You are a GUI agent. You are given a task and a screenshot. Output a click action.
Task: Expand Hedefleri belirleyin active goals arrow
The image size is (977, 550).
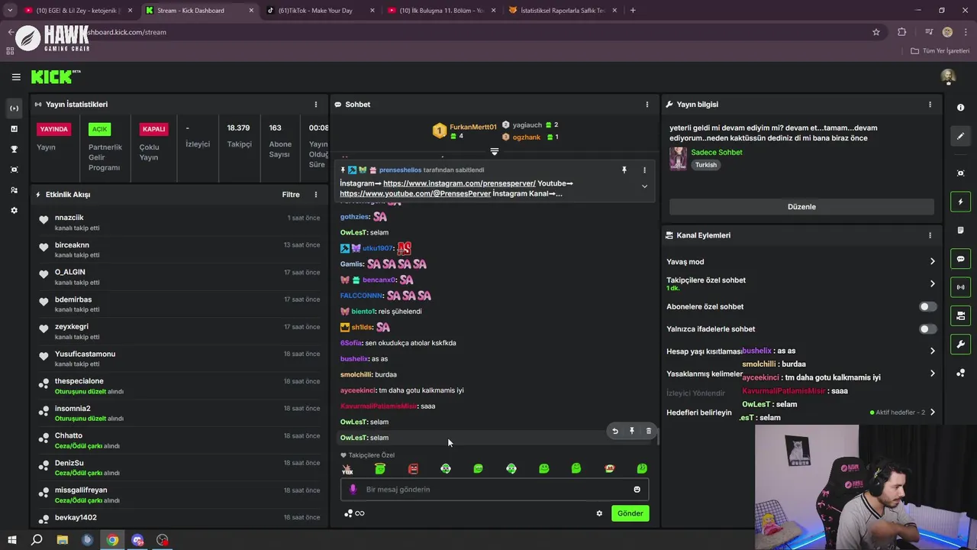932,412
